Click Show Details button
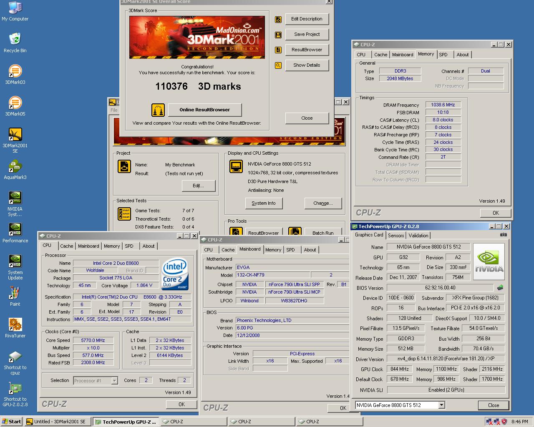The height and width of the screenshot is (427, 534). pyautogui.click(x=307, y=65)
